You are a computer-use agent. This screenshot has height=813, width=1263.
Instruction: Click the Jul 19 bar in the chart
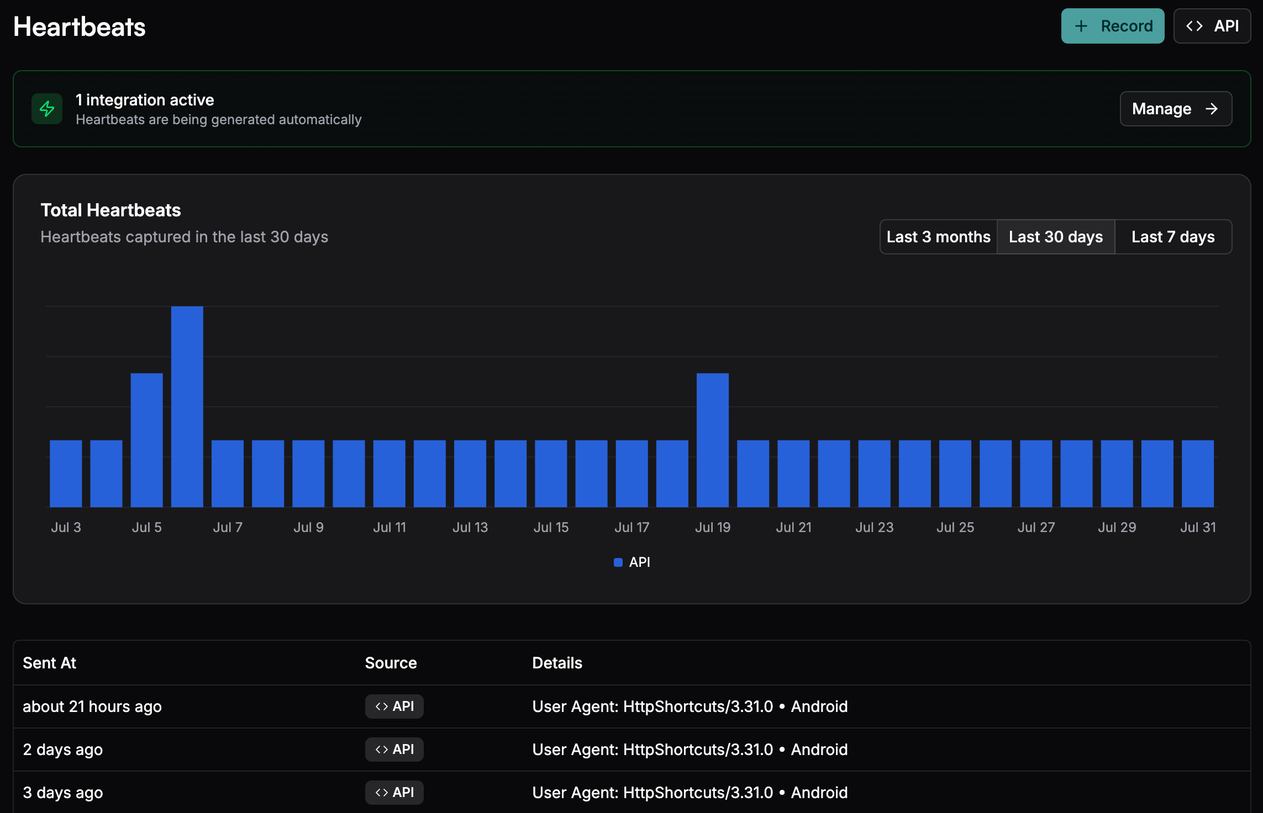click(x=713, y=440)
